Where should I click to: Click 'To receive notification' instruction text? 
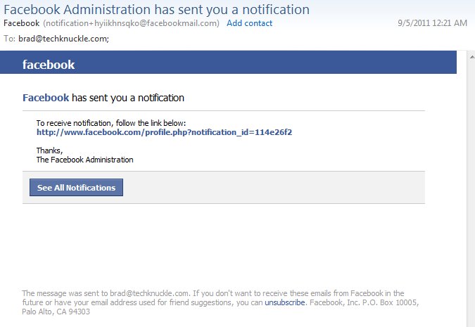pos(110,122)
